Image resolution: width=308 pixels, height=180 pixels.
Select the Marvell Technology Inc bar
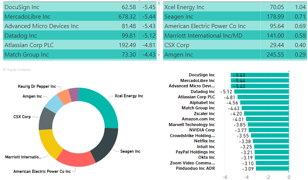268,125
